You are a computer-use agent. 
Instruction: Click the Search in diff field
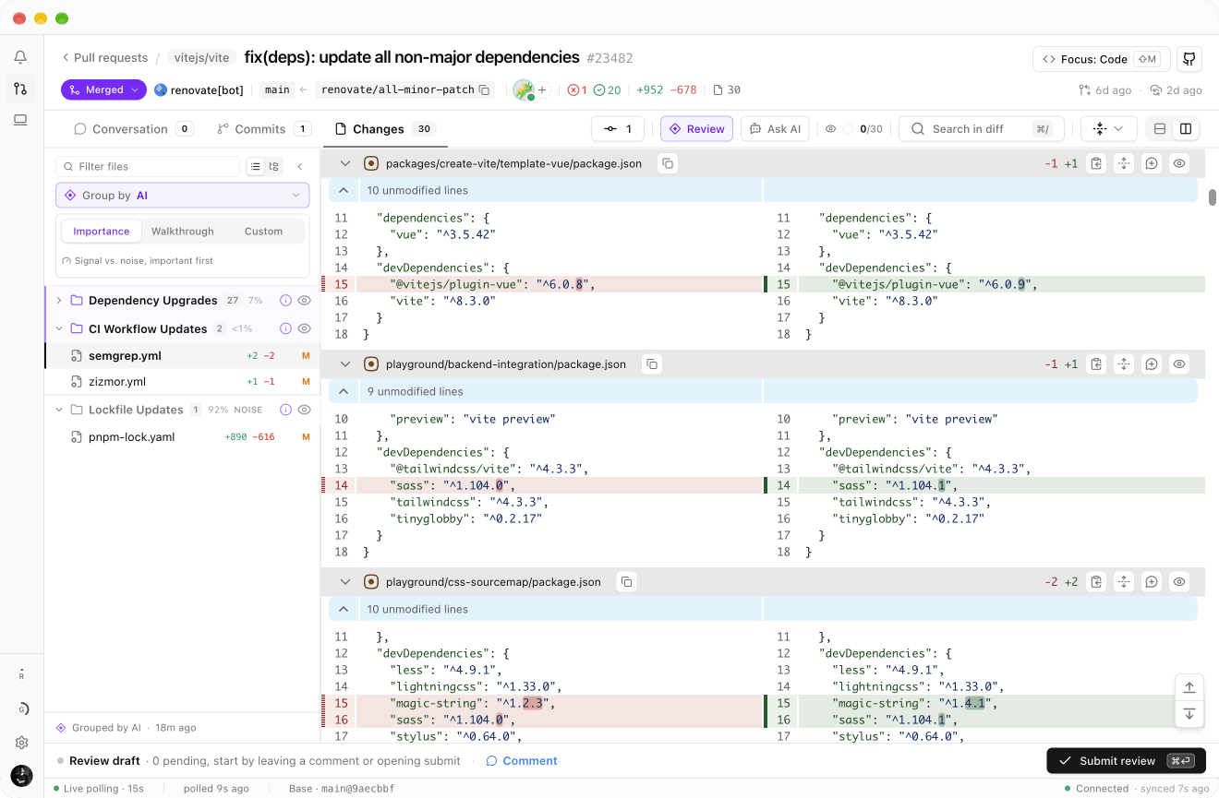(981, 129)
